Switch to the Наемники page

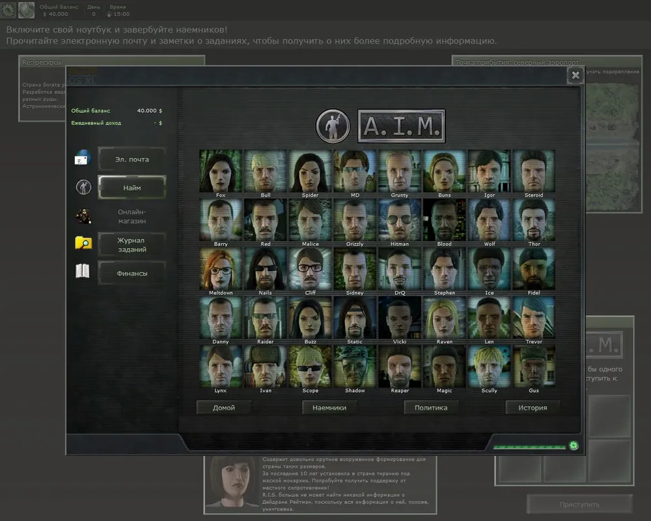[x=329, y=408]
